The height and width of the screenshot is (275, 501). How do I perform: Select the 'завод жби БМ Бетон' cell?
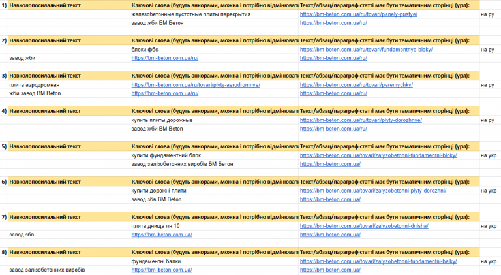point(214,23)
